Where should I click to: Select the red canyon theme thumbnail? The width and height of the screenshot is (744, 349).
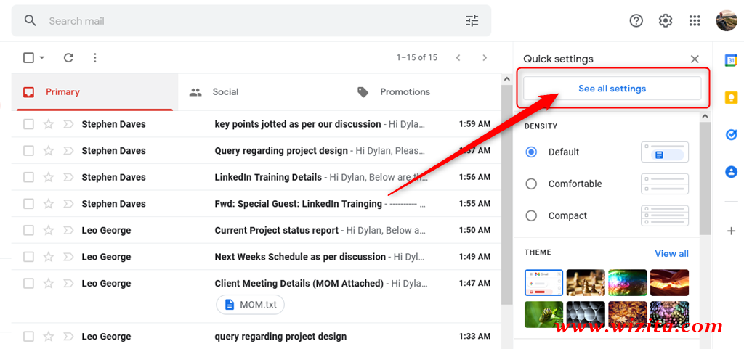[669, 283]
